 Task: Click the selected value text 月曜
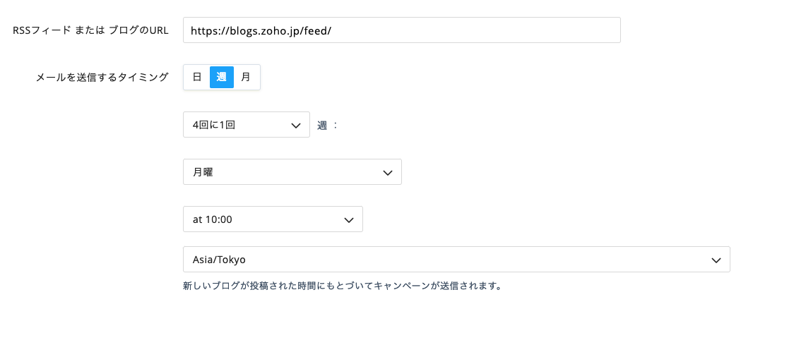203,172
